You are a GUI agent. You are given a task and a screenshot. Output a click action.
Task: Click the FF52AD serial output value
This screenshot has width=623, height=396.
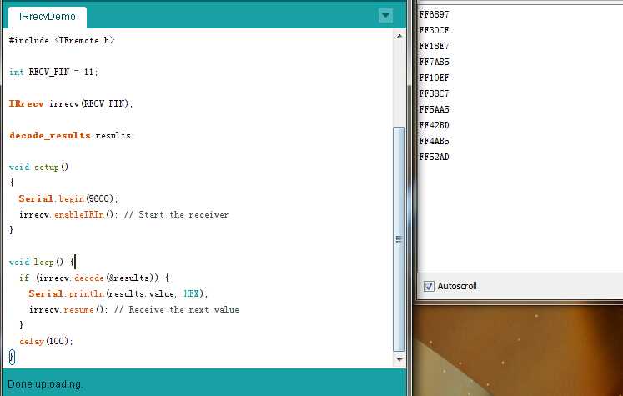point(434,158)
